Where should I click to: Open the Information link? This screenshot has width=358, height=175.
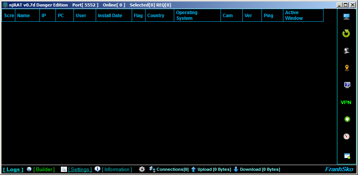tap(117, 169)
